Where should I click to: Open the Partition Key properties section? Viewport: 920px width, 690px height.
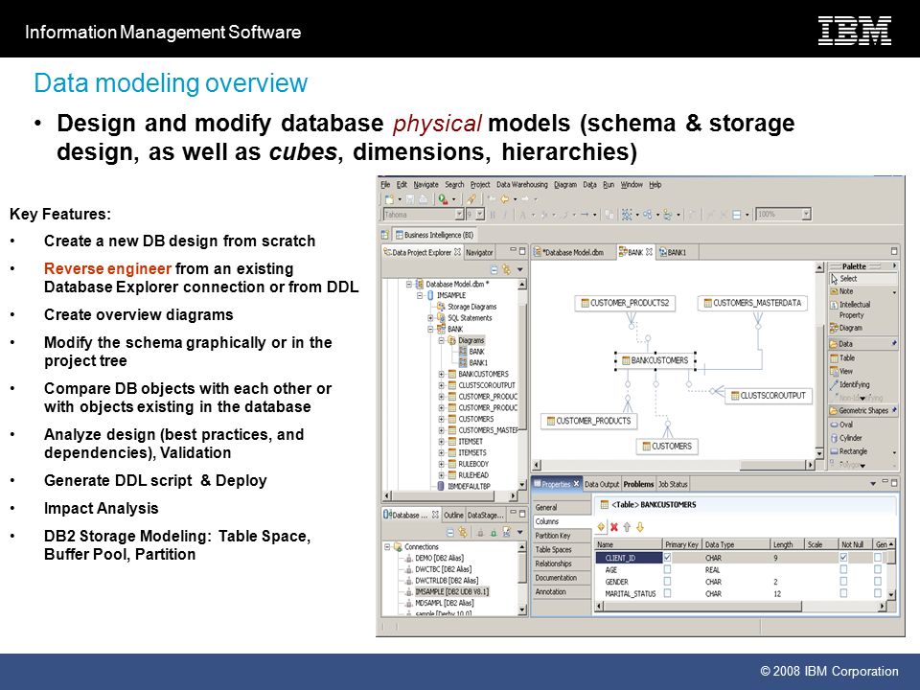click(x=562, y=536)
